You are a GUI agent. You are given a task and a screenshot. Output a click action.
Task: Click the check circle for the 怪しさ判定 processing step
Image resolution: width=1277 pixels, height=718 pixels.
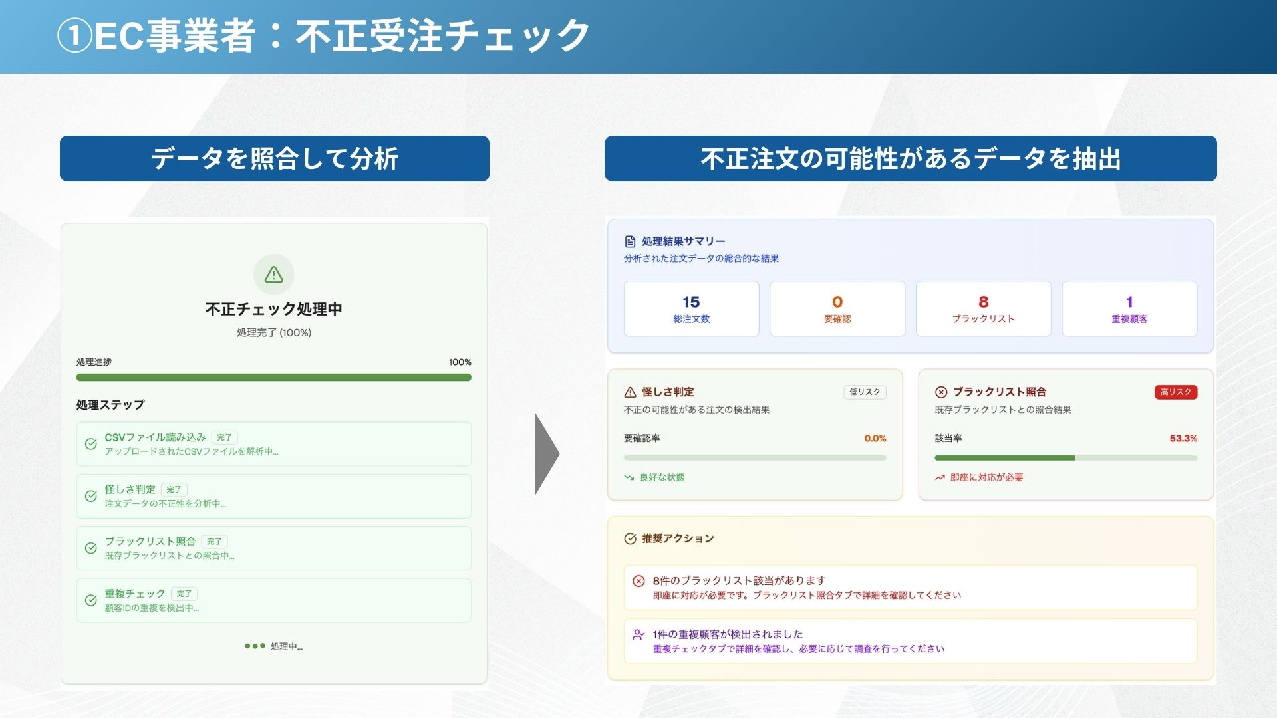coord(91,496)
